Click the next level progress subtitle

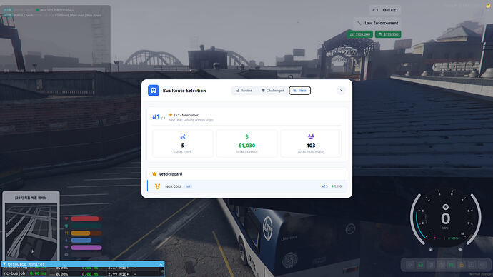191,120
